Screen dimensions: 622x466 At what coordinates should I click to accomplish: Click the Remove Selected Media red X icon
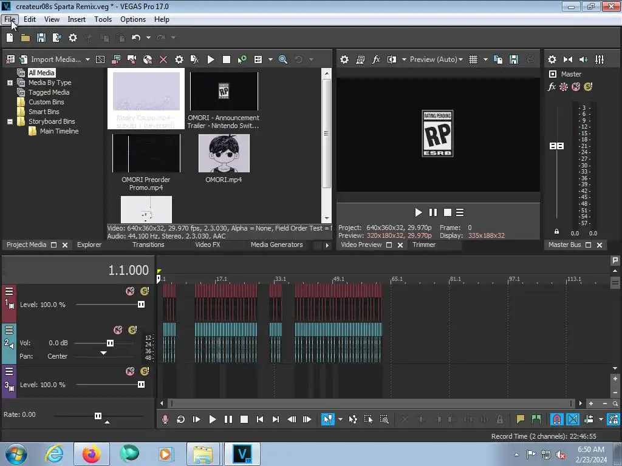(163, 59)
